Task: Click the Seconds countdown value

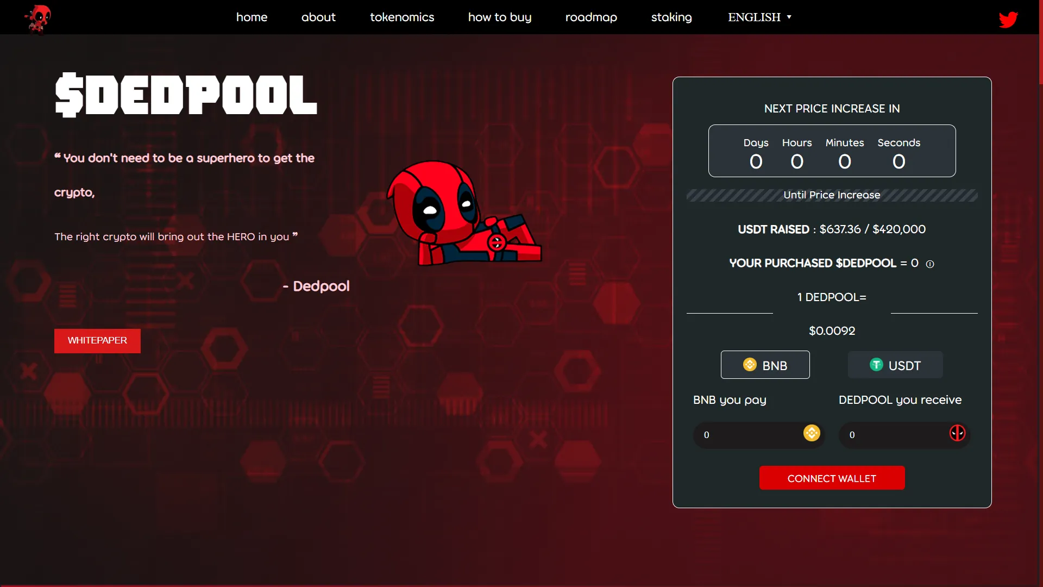Action: [x=899, y=162]
